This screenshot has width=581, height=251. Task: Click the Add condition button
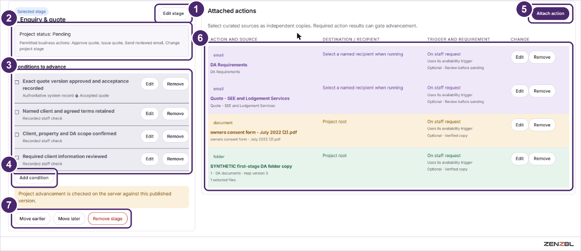tap(34, 178)
